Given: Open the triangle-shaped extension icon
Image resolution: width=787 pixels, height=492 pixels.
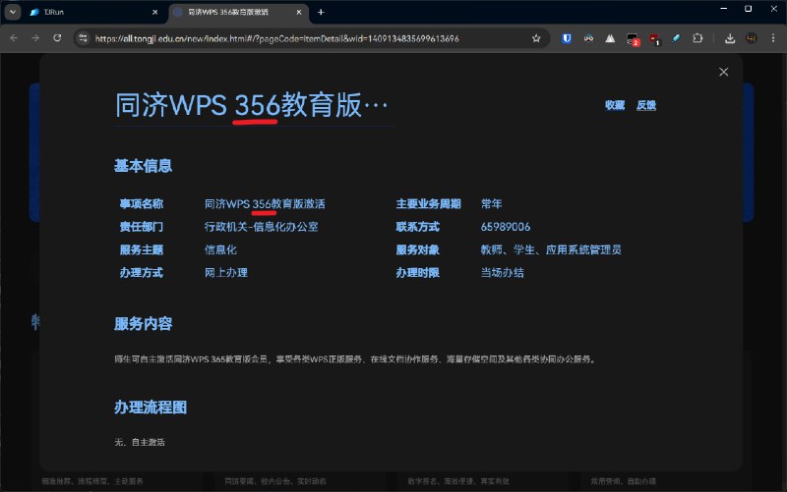Looking at the screenshot, I should 610,38.
